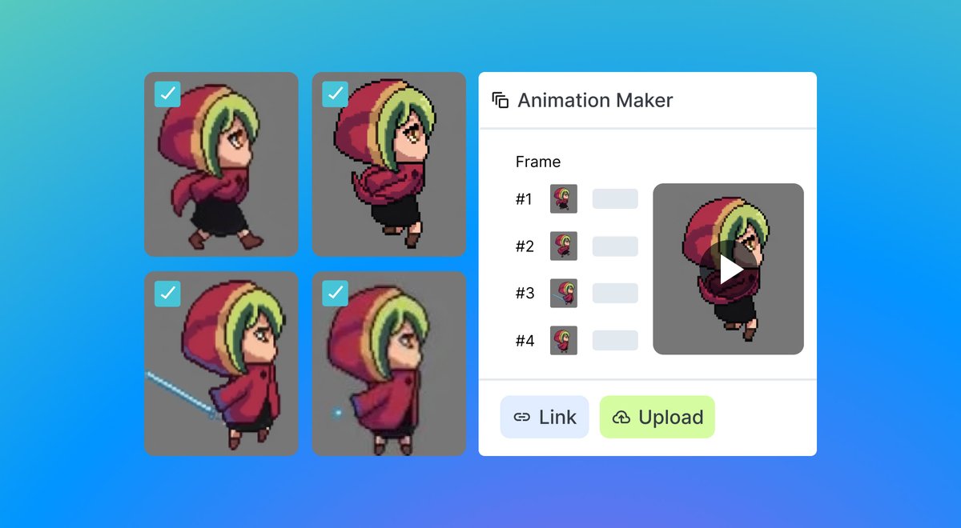Select the walking character sprite image

[x=221, y=165]
